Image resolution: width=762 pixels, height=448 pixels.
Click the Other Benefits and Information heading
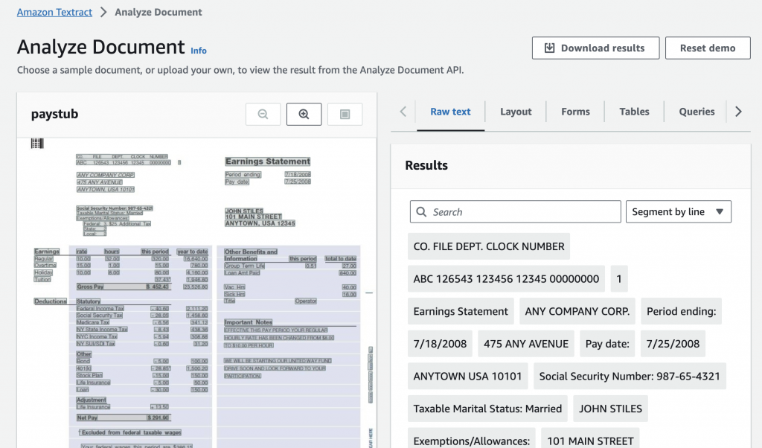(251, 255)
